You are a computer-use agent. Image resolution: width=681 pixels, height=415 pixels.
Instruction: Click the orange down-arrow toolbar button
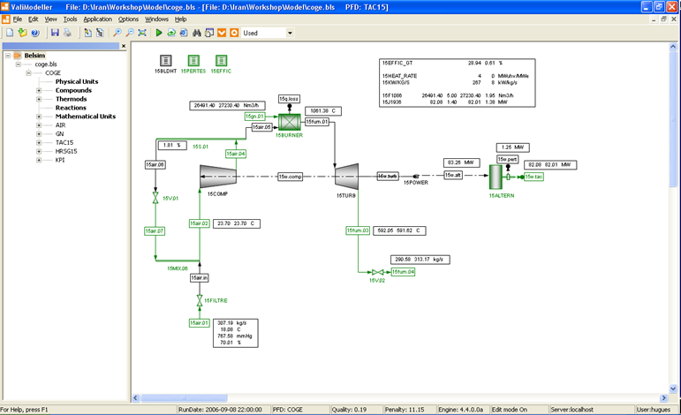click(222, 33)
